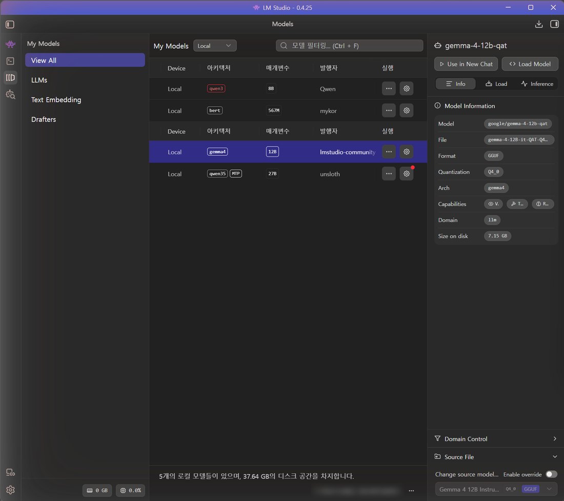
Task: Switch to the Load tab
Action: pos(496,84)
